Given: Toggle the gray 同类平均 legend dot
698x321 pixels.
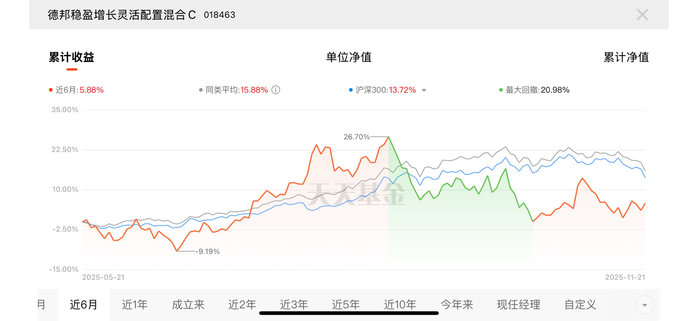Looking at the screenshot, I should tap(201, 90).
